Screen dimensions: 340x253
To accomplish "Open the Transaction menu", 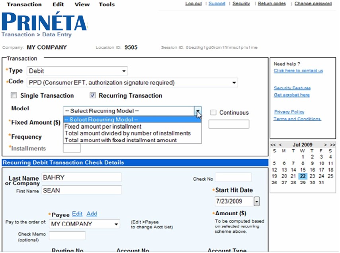I will pos(24,4).
